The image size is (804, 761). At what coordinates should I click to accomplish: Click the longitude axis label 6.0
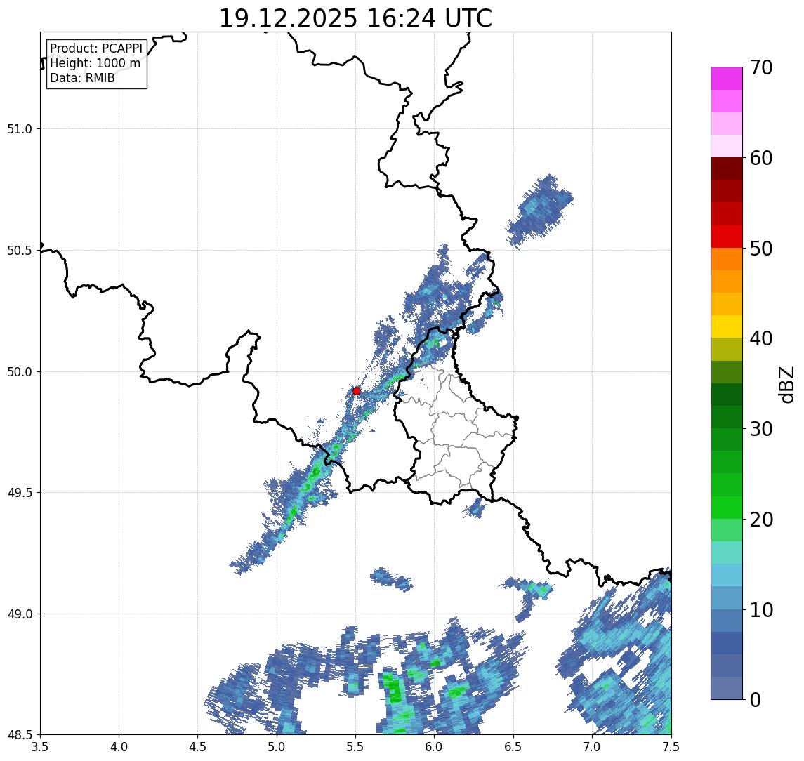coord(435,747)
